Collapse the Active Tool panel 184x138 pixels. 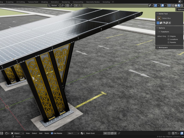157,14
